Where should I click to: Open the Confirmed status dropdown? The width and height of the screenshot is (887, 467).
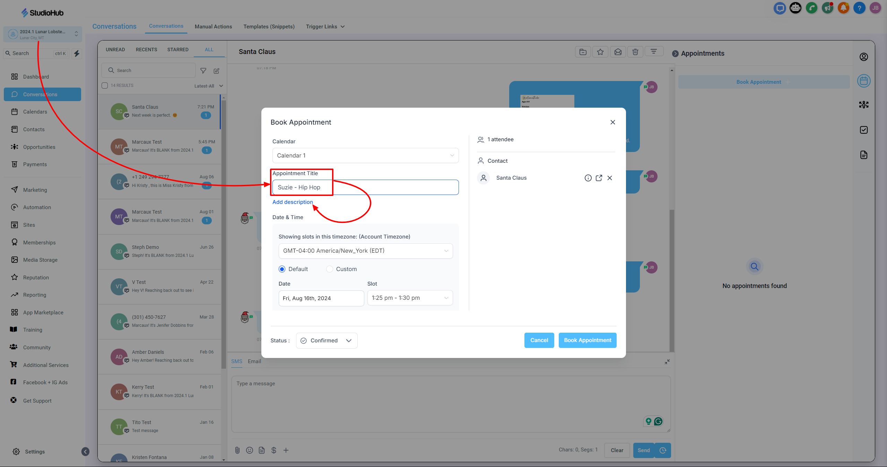tap(327, 341)
